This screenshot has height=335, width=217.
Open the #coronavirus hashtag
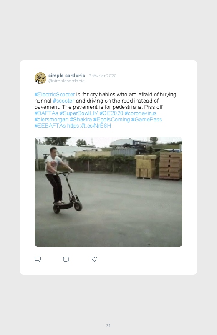click(141, 113)
